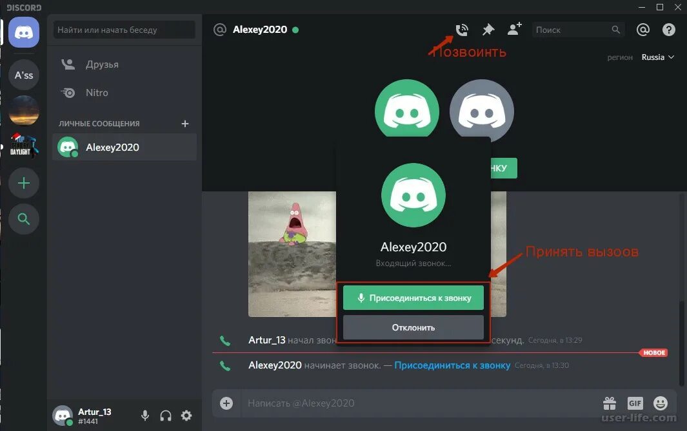Open server discovery search icon
Image resolution: width=687 pixels, height=431 pixels.
coord(24,219)
